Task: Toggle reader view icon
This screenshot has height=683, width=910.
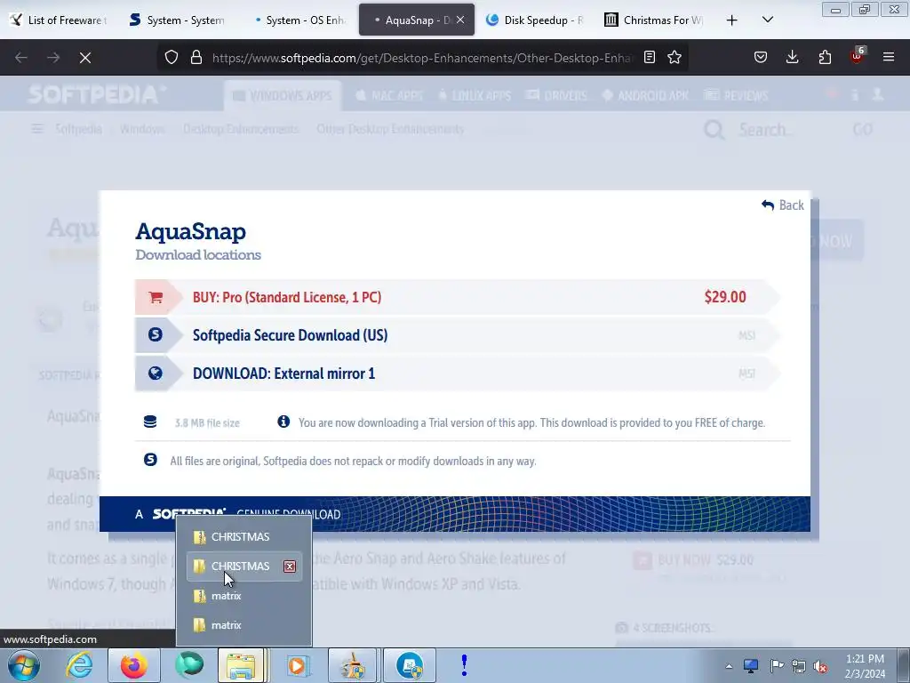Action: (650, 57)
